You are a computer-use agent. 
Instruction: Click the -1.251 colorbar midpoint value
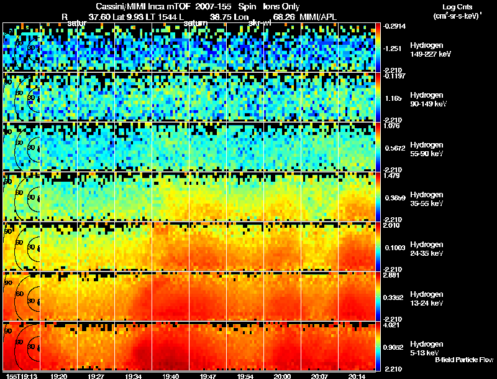pos(392,49)
